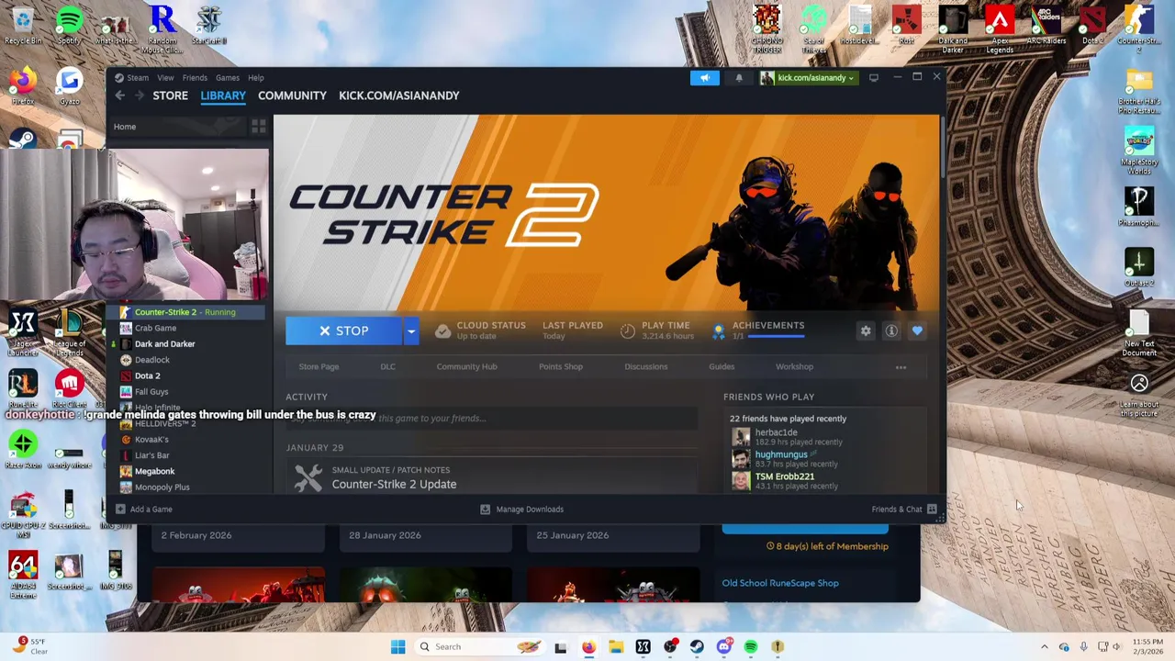Open Guides link
1175x661 pixels.
(x=722, y=367)
